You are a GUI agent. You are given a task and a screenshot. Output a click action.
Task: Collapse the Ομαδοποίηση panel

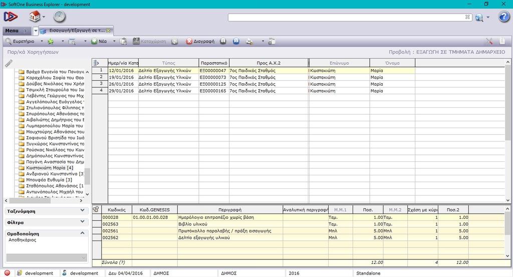[x=83, y=233]
